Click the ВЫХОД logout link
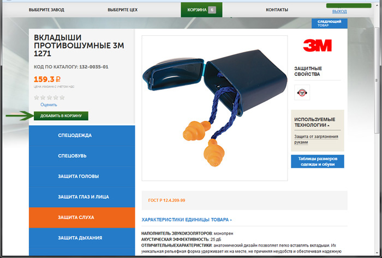The image size is (382, 258). (339, 11)
